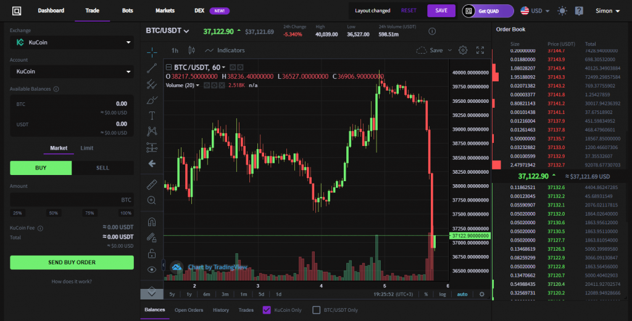Image resolution: width=632 pixels, height=321 pixels.
Task: Hide all drawing tools eye icon
Action: click(x=152, y=269)
